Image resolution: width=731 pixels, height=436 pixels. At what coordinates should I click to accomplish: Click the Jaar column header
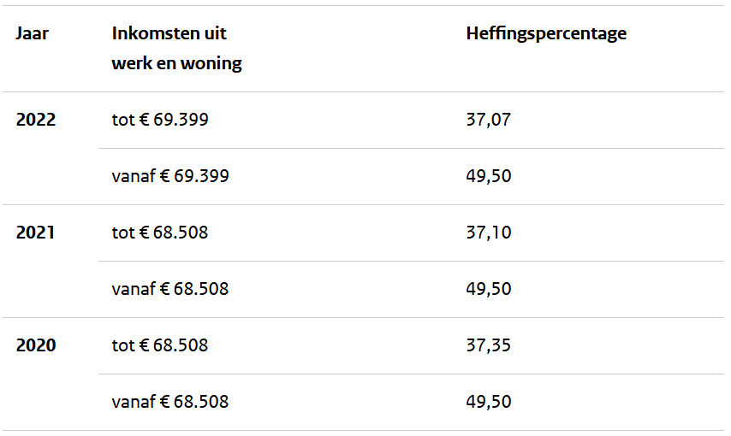tap(33, 33)
